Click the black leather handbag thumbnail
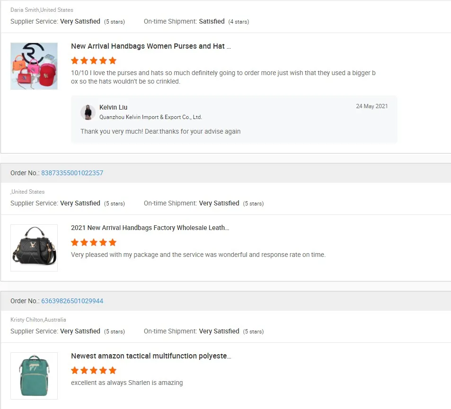This screenshot has height=409, width=451. (x=34, y=248)
